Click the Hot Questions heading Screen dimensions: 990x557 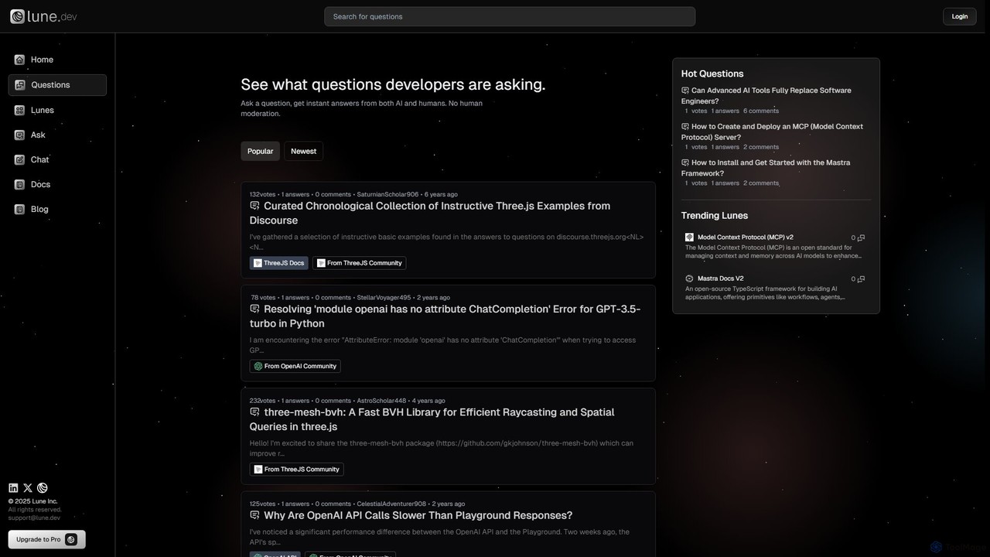pos(712,73)
